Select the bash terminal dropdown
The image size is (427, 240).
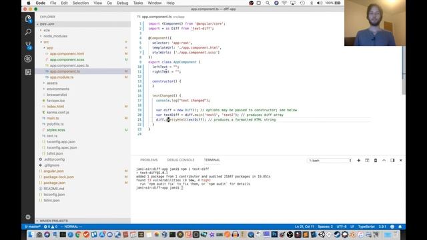[330, 161]
